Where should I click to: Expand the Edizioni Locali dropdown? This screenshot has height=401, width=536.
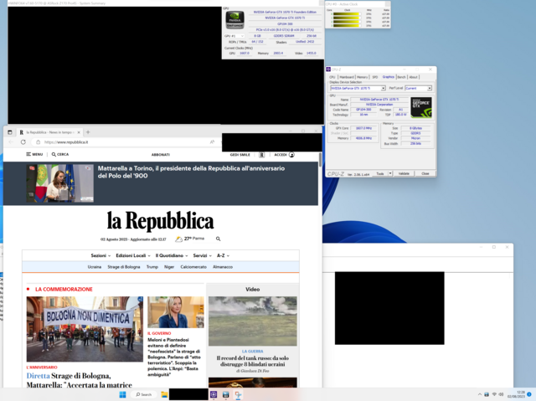(x=133, y=255)
